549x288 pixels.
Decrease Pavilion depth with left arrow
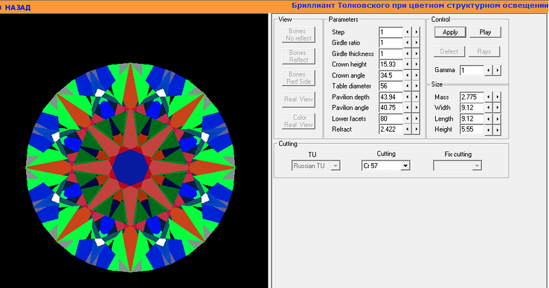pyautogui.click(x=408, y=97)
